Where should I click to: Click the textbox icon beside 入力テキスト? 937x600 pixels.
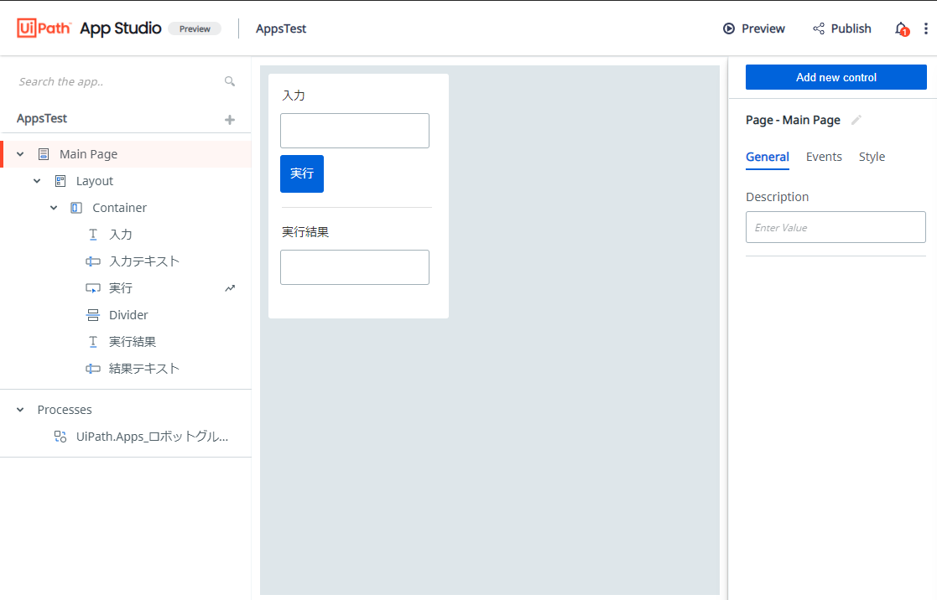click(x=92, y=261)
